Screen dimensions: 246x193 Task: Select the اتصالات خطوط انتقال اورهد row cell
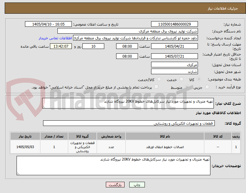click(x=165, y=147)
